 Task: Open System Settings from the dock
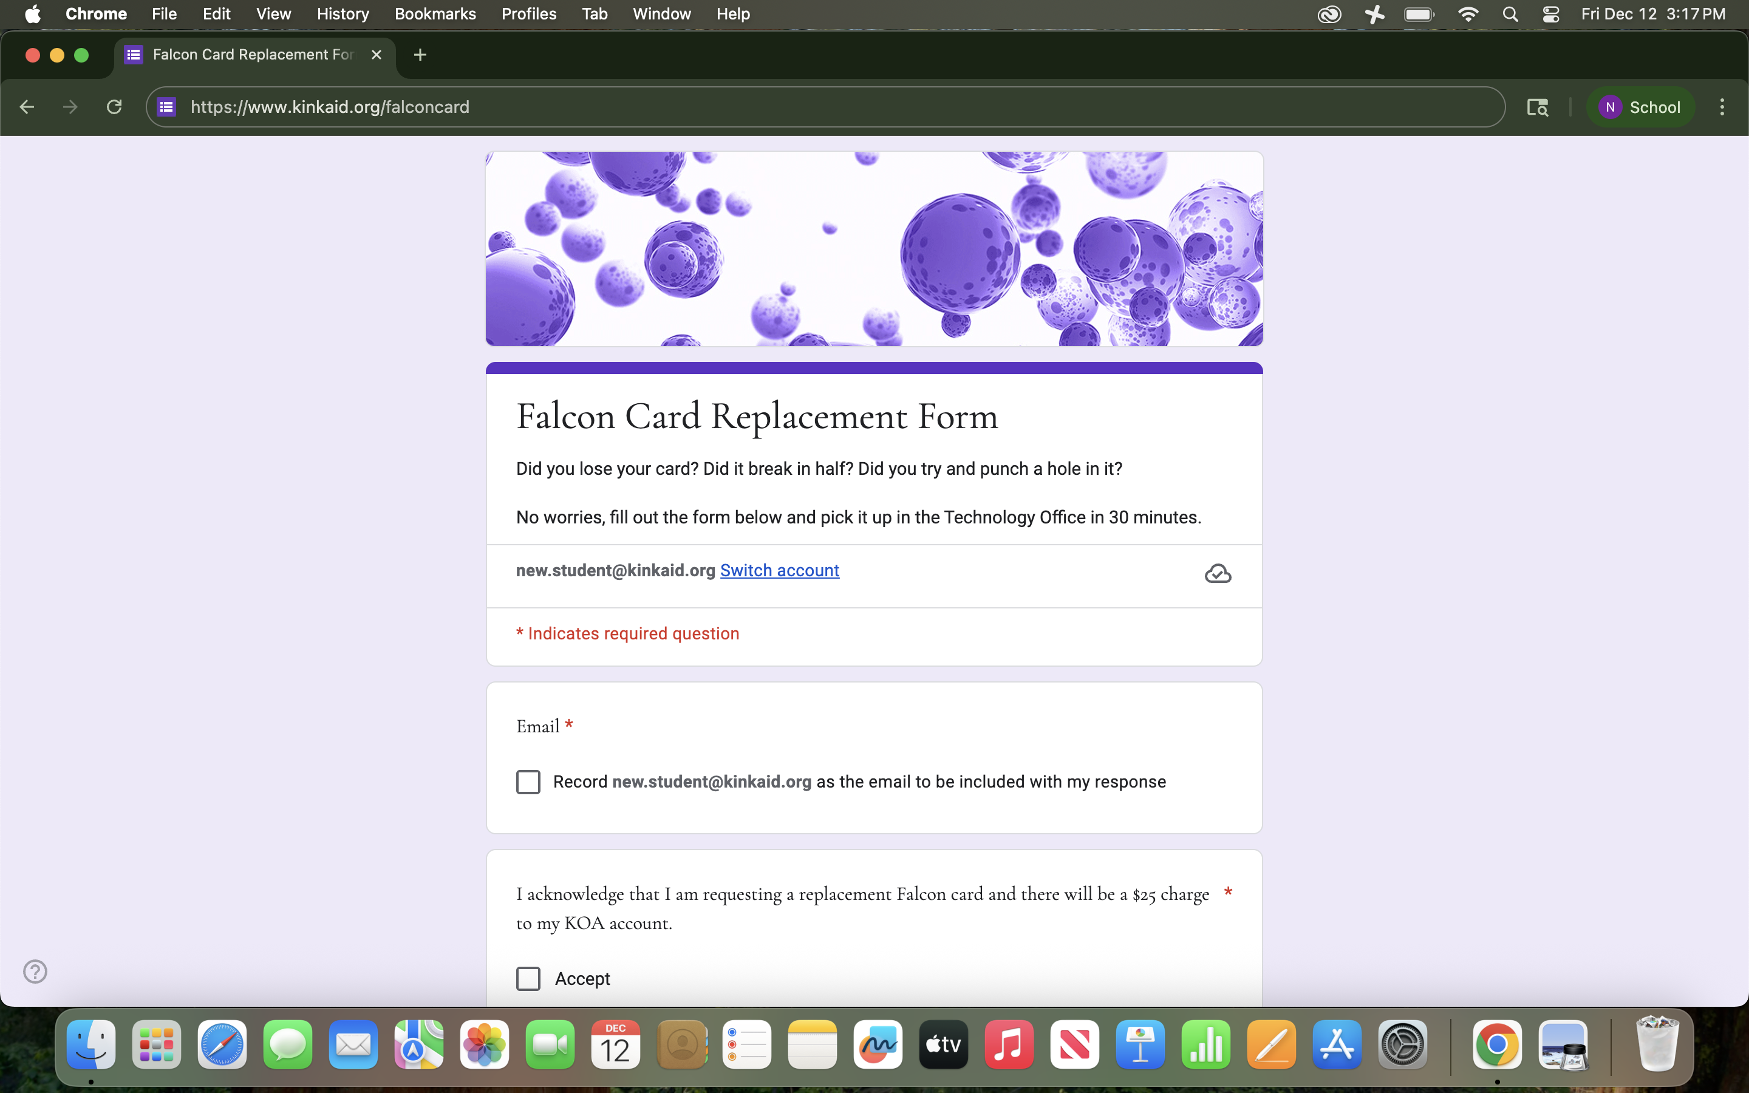1402,1044
